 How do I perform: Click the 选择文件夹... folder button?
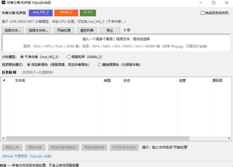[38, 30]
